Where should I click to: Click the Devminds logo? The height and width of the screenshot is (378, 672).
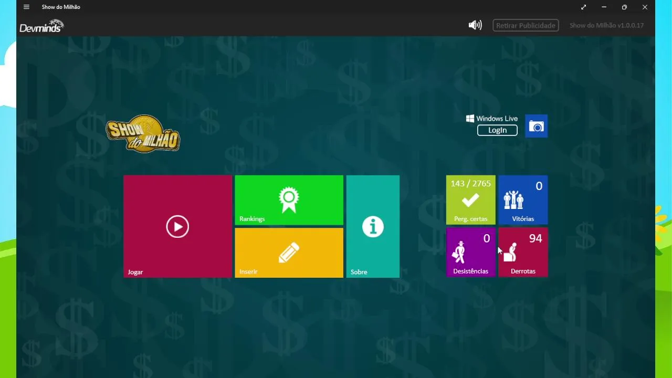(42, 26)
